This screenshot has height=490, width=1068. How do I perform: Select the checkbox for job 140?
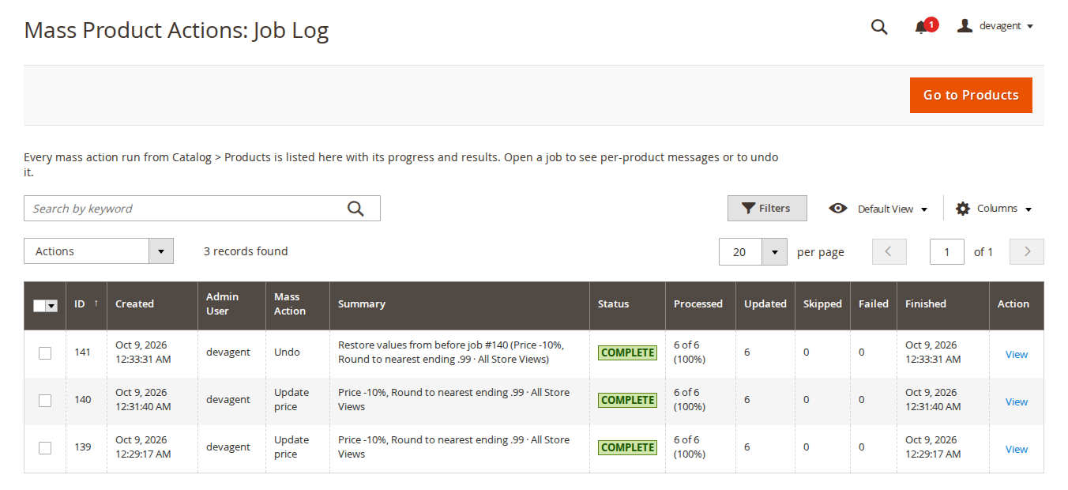(45, 401)
